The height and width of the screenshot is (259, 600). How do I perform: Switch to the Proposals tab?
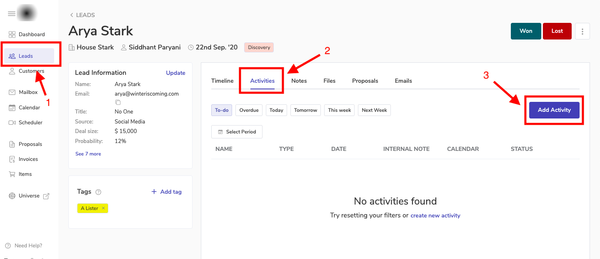pos(365,81)
